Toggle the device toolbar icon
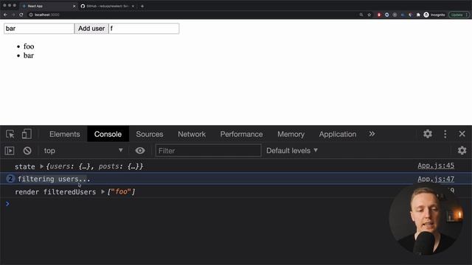The width and height of the screenshot is (472, 265). click(x=27, y=134)
